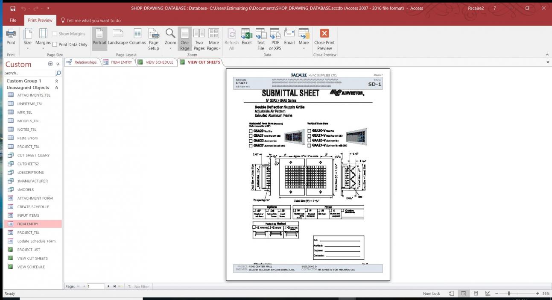
Task: Expand the More Pages dropdown
Action: [x=213, y=39]
